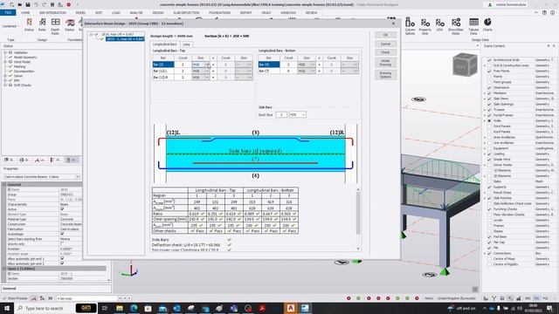Open Size dropdown for top Bar (3)

[207, 65]
